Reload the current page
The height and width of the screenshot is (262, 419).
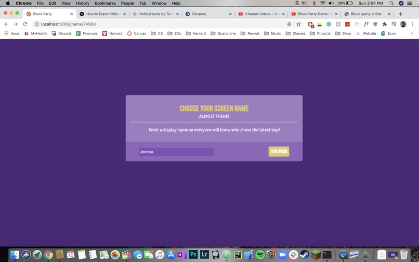pos(25,24)
